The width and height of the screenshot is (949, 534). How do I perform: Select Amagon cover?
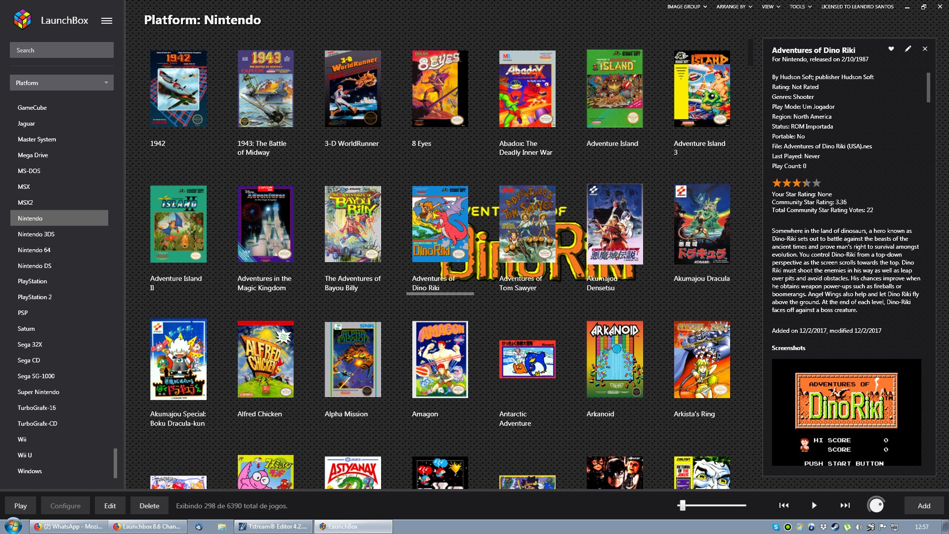(x=440, y=359)
